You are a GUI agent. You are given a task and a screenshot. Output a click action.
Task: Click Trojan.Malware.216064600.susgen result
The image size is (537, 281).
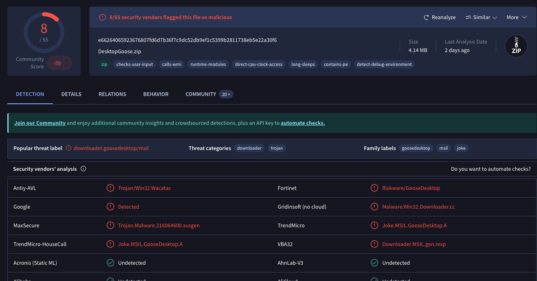[x=159, y=225]
